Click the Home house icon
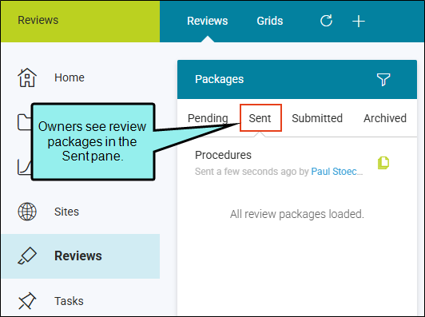The width and height of the screenshot is (425, 317). [27, 77]
